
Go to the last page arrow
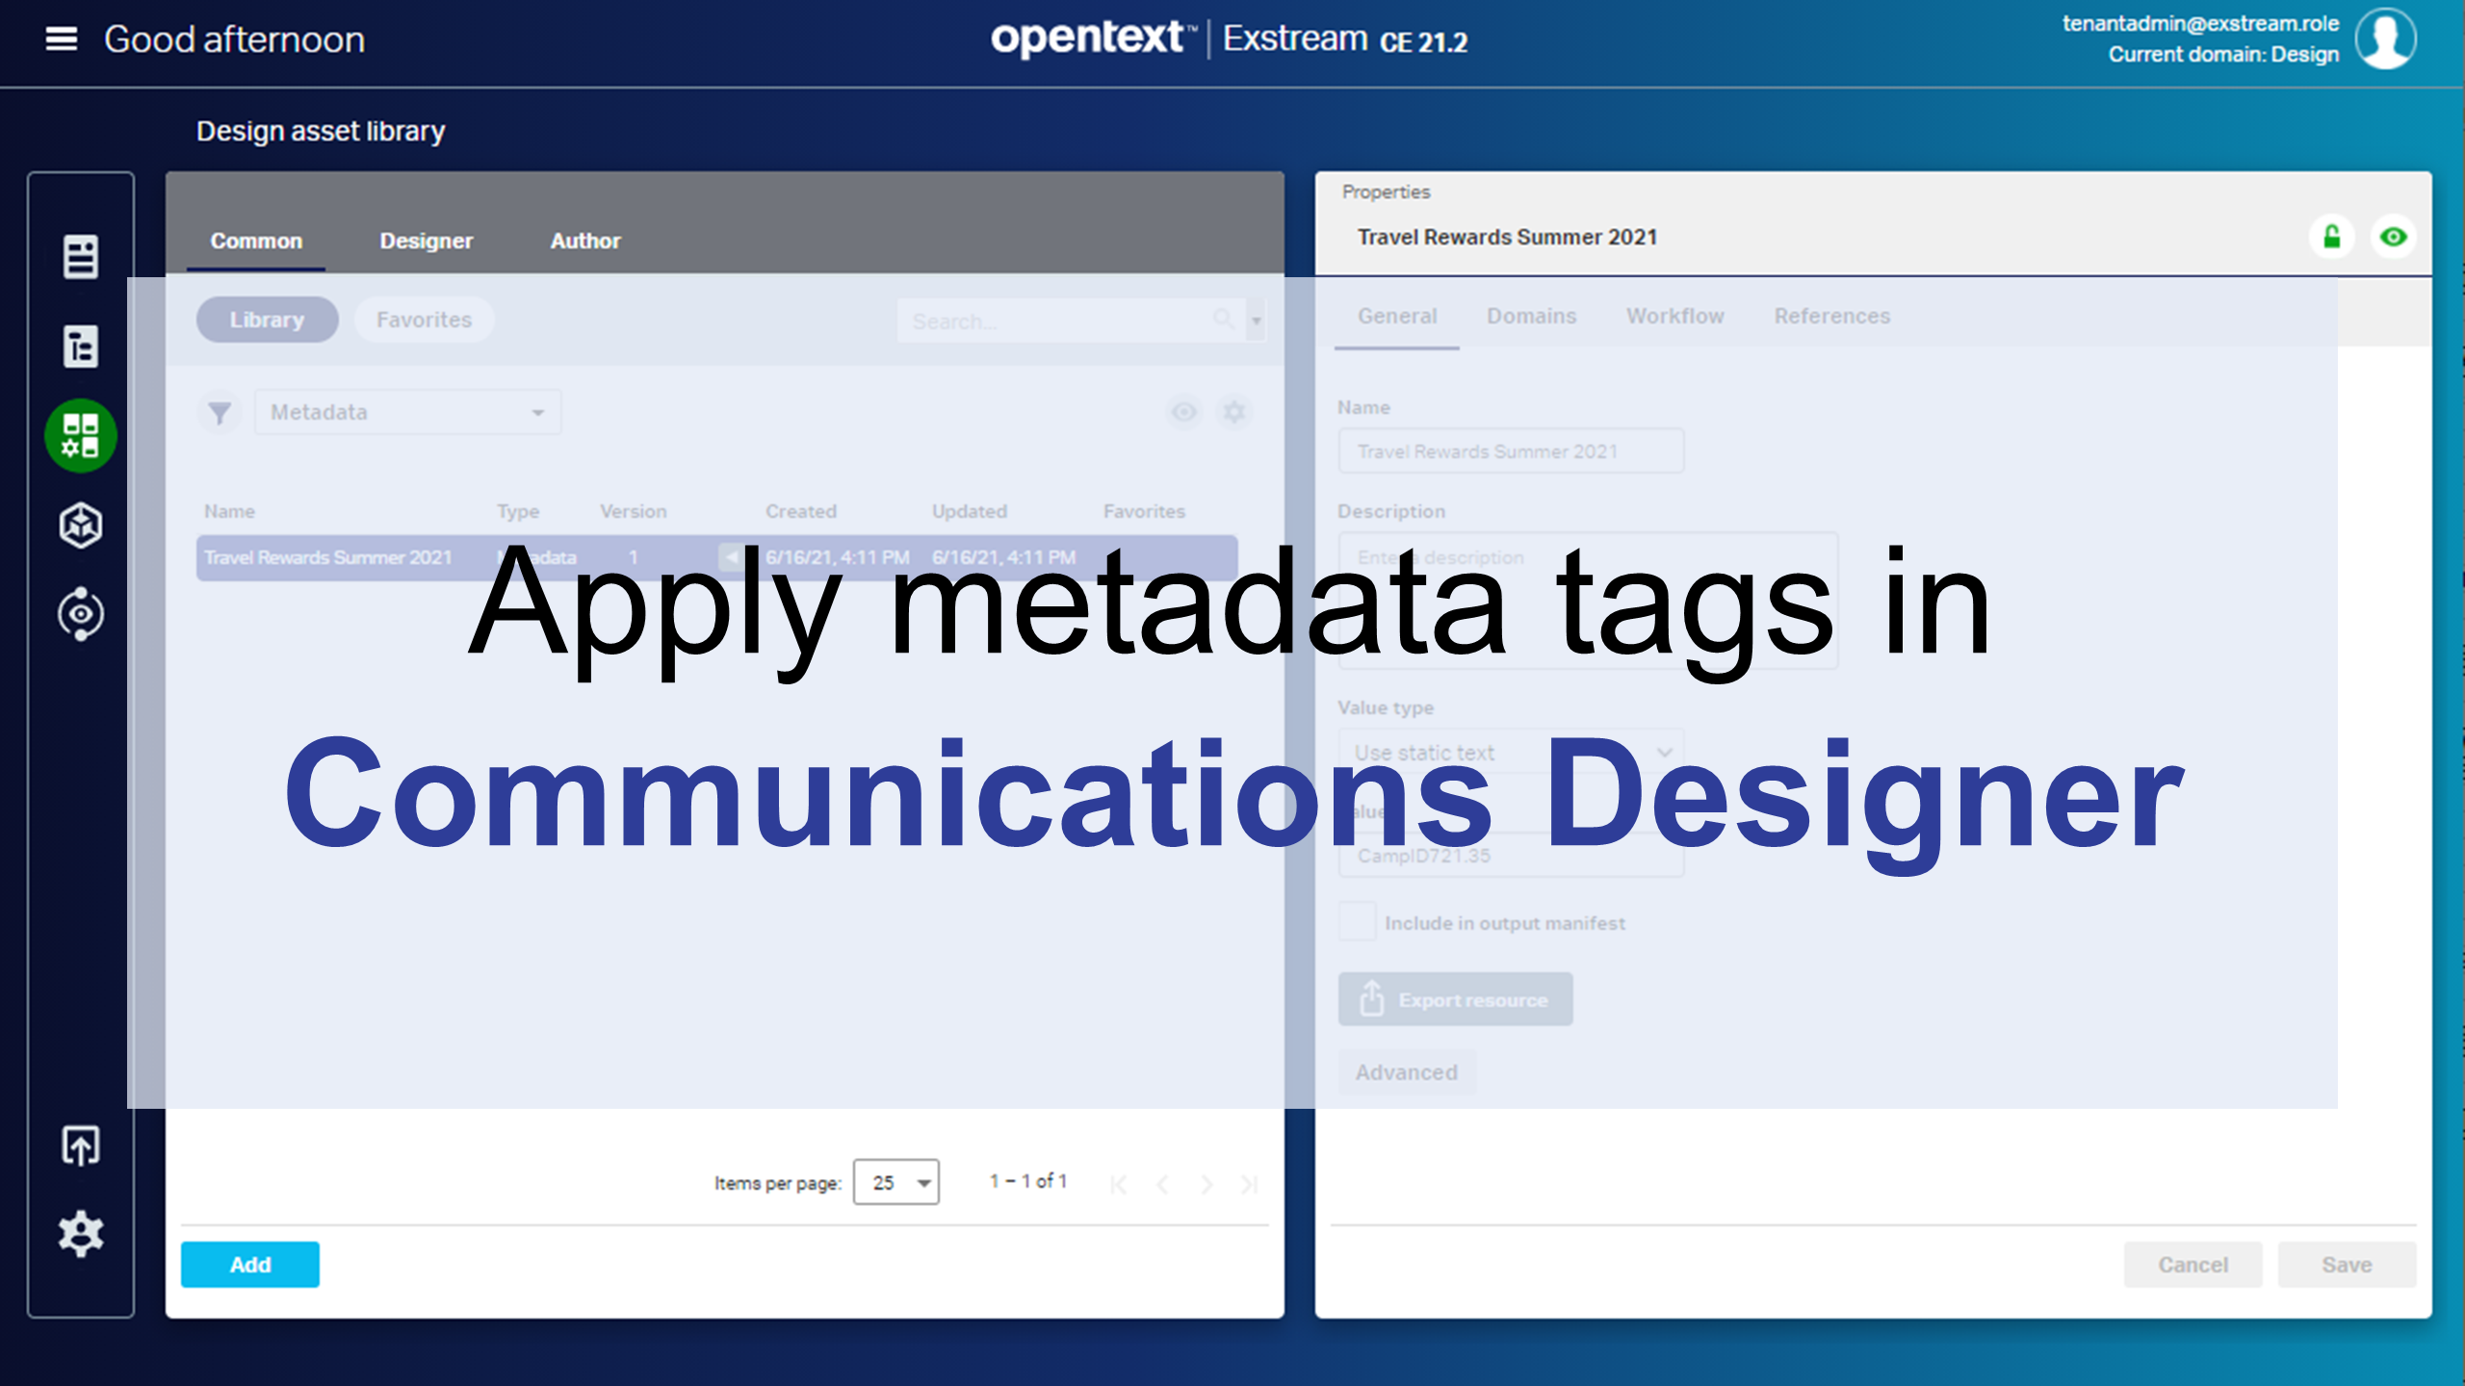[x=1249, y=1183]
